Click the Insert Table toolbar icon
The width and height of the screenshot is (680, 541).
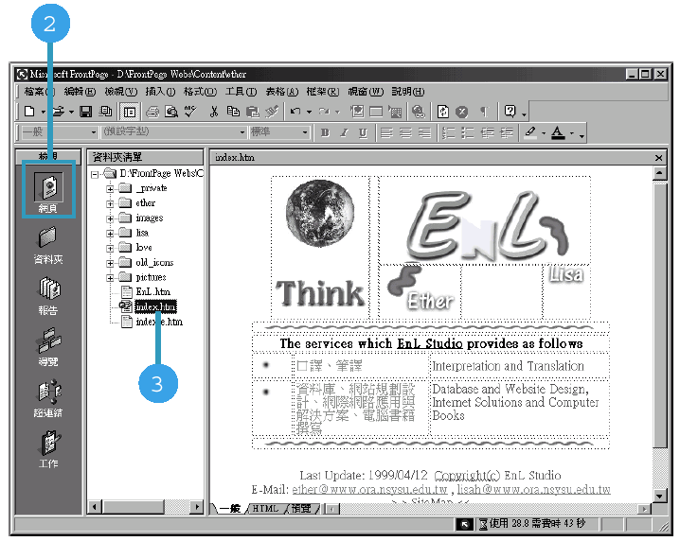point(376,113)
